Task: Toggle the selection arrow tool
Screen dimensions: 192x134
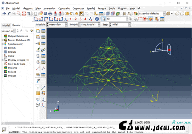Action: click(x=104, y=19)
